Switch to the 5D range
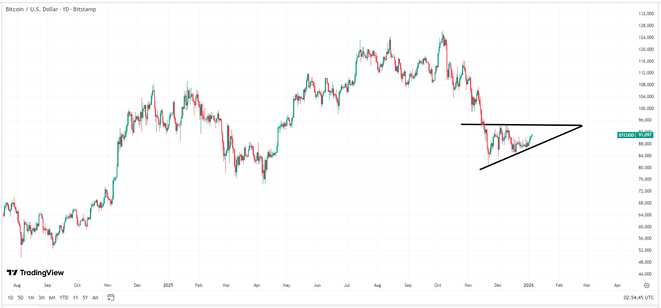The image size is (661, 308). pos(20,298)
